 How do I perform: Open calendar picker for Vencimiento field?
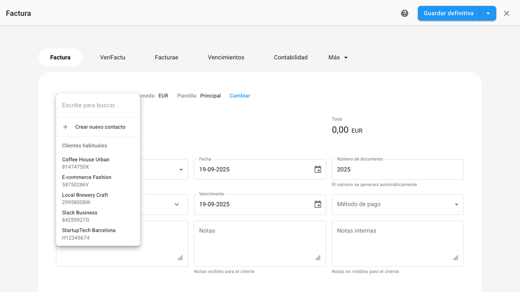(x=318, y=205)
